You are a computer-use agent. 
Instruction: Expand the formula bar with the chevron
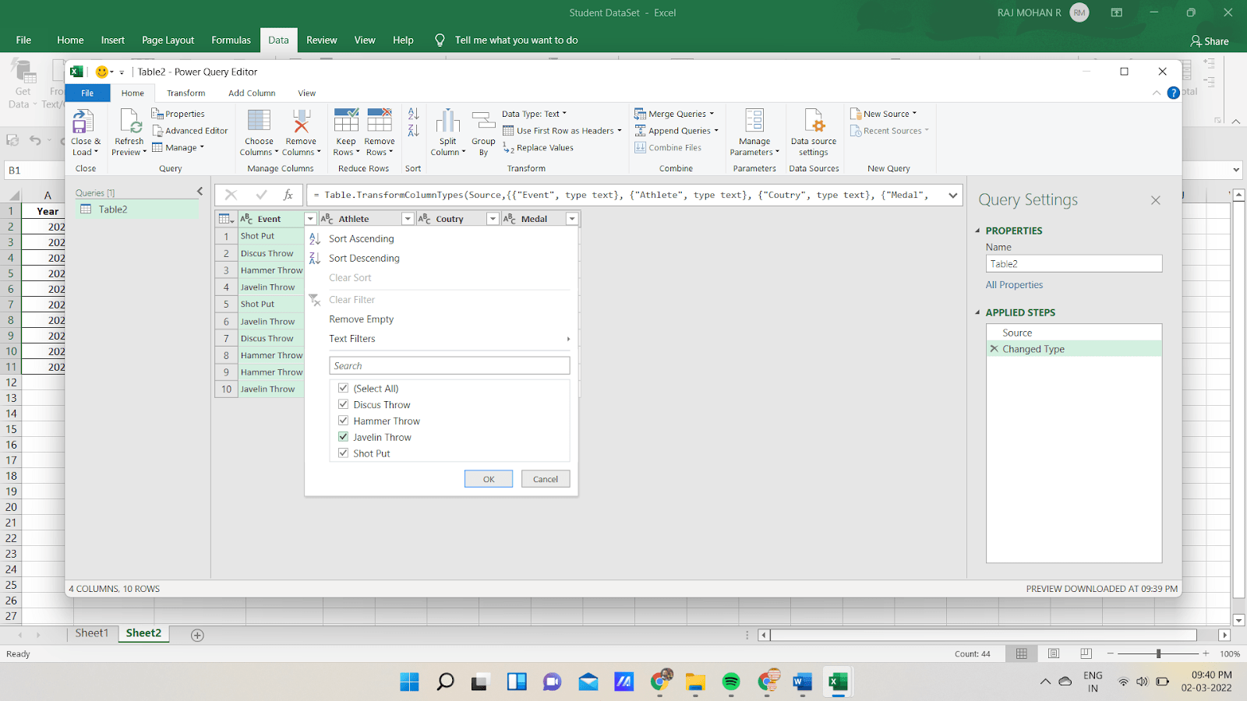click(952, 195)
